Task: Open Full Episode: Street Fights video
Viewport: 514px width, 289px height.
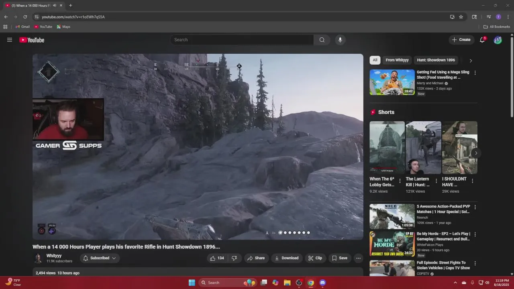Action: point(392,268)
